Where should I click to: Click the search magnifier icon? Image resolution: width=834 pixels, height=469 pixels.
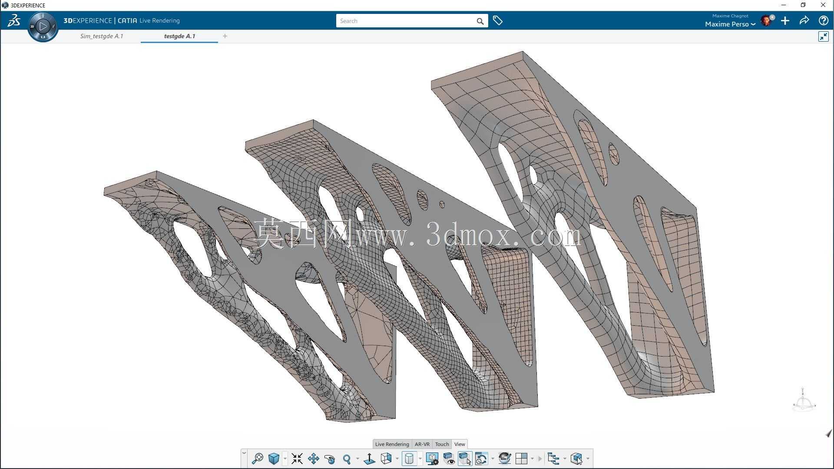[480, 21]
